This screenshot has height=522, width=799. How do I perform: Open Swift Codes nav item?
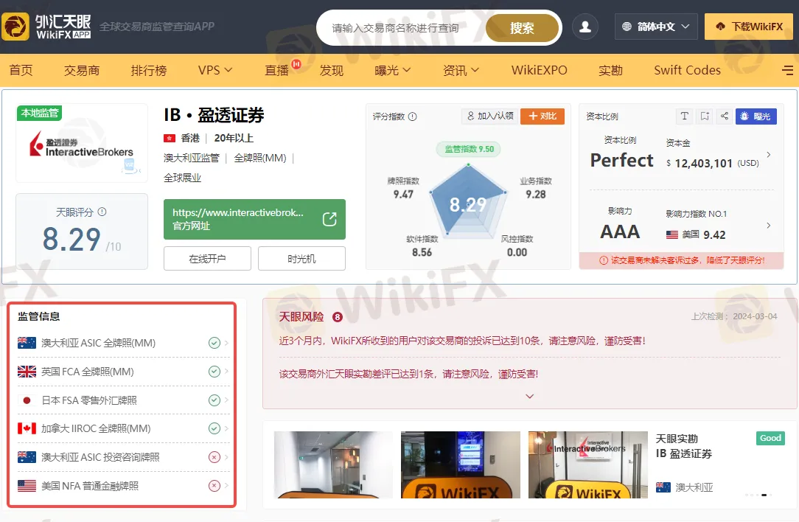click(688, 70)
